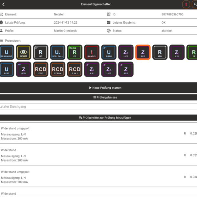Select the orange-highlighted Z RCD procedure
The image size is (197, 197).
click(x=143, y=52)
